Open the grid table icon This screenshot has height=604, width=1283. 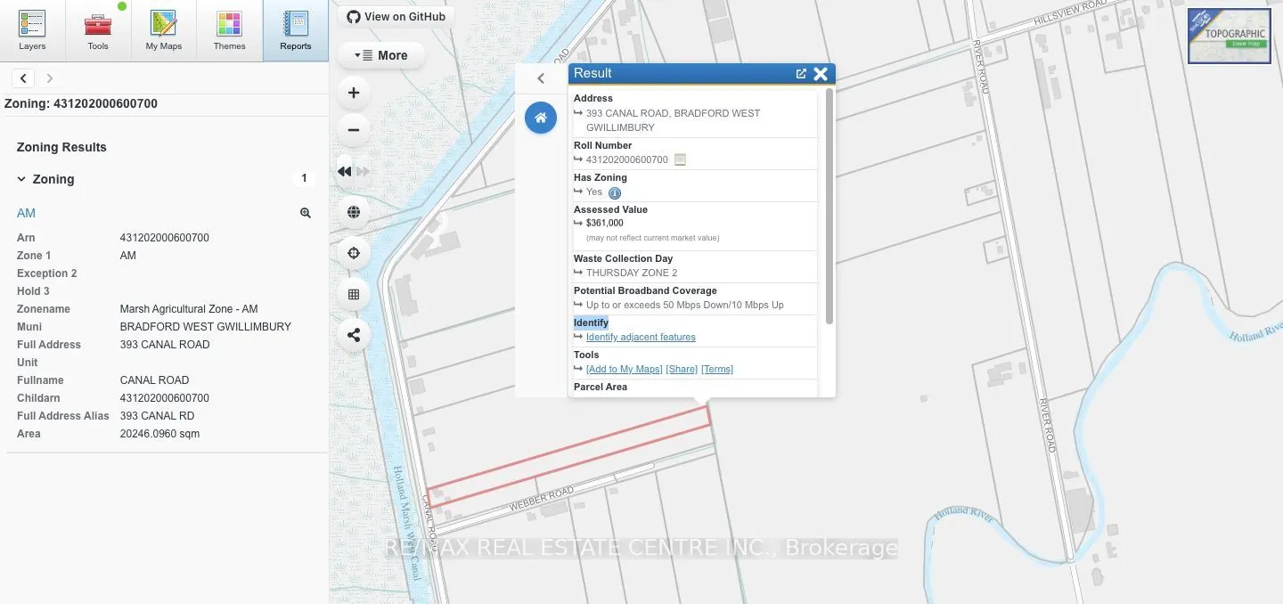354,294
